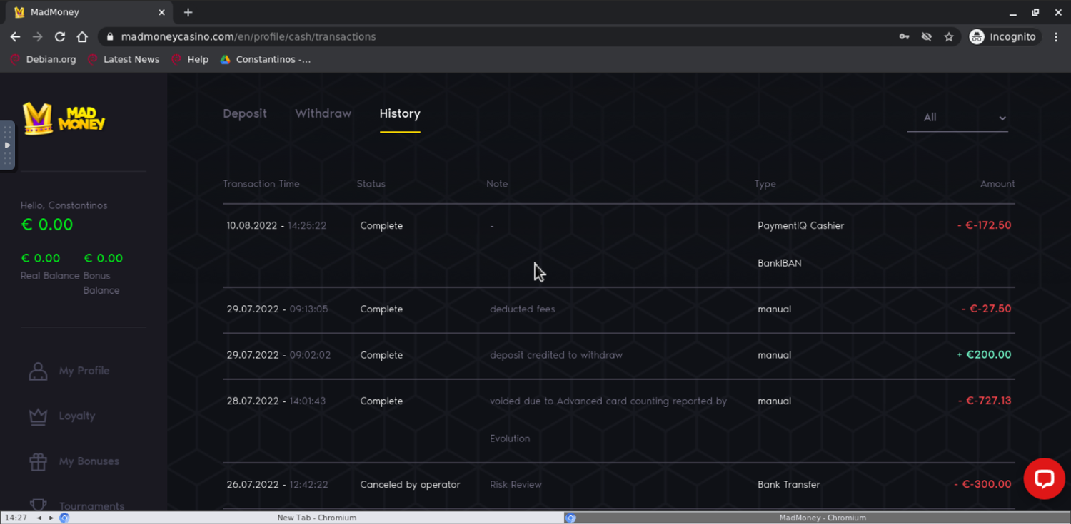The height and width of the screenshot is (524, 1071).
Task: Reload the page using the refresh icon
Action: click(x=60, y=37)
